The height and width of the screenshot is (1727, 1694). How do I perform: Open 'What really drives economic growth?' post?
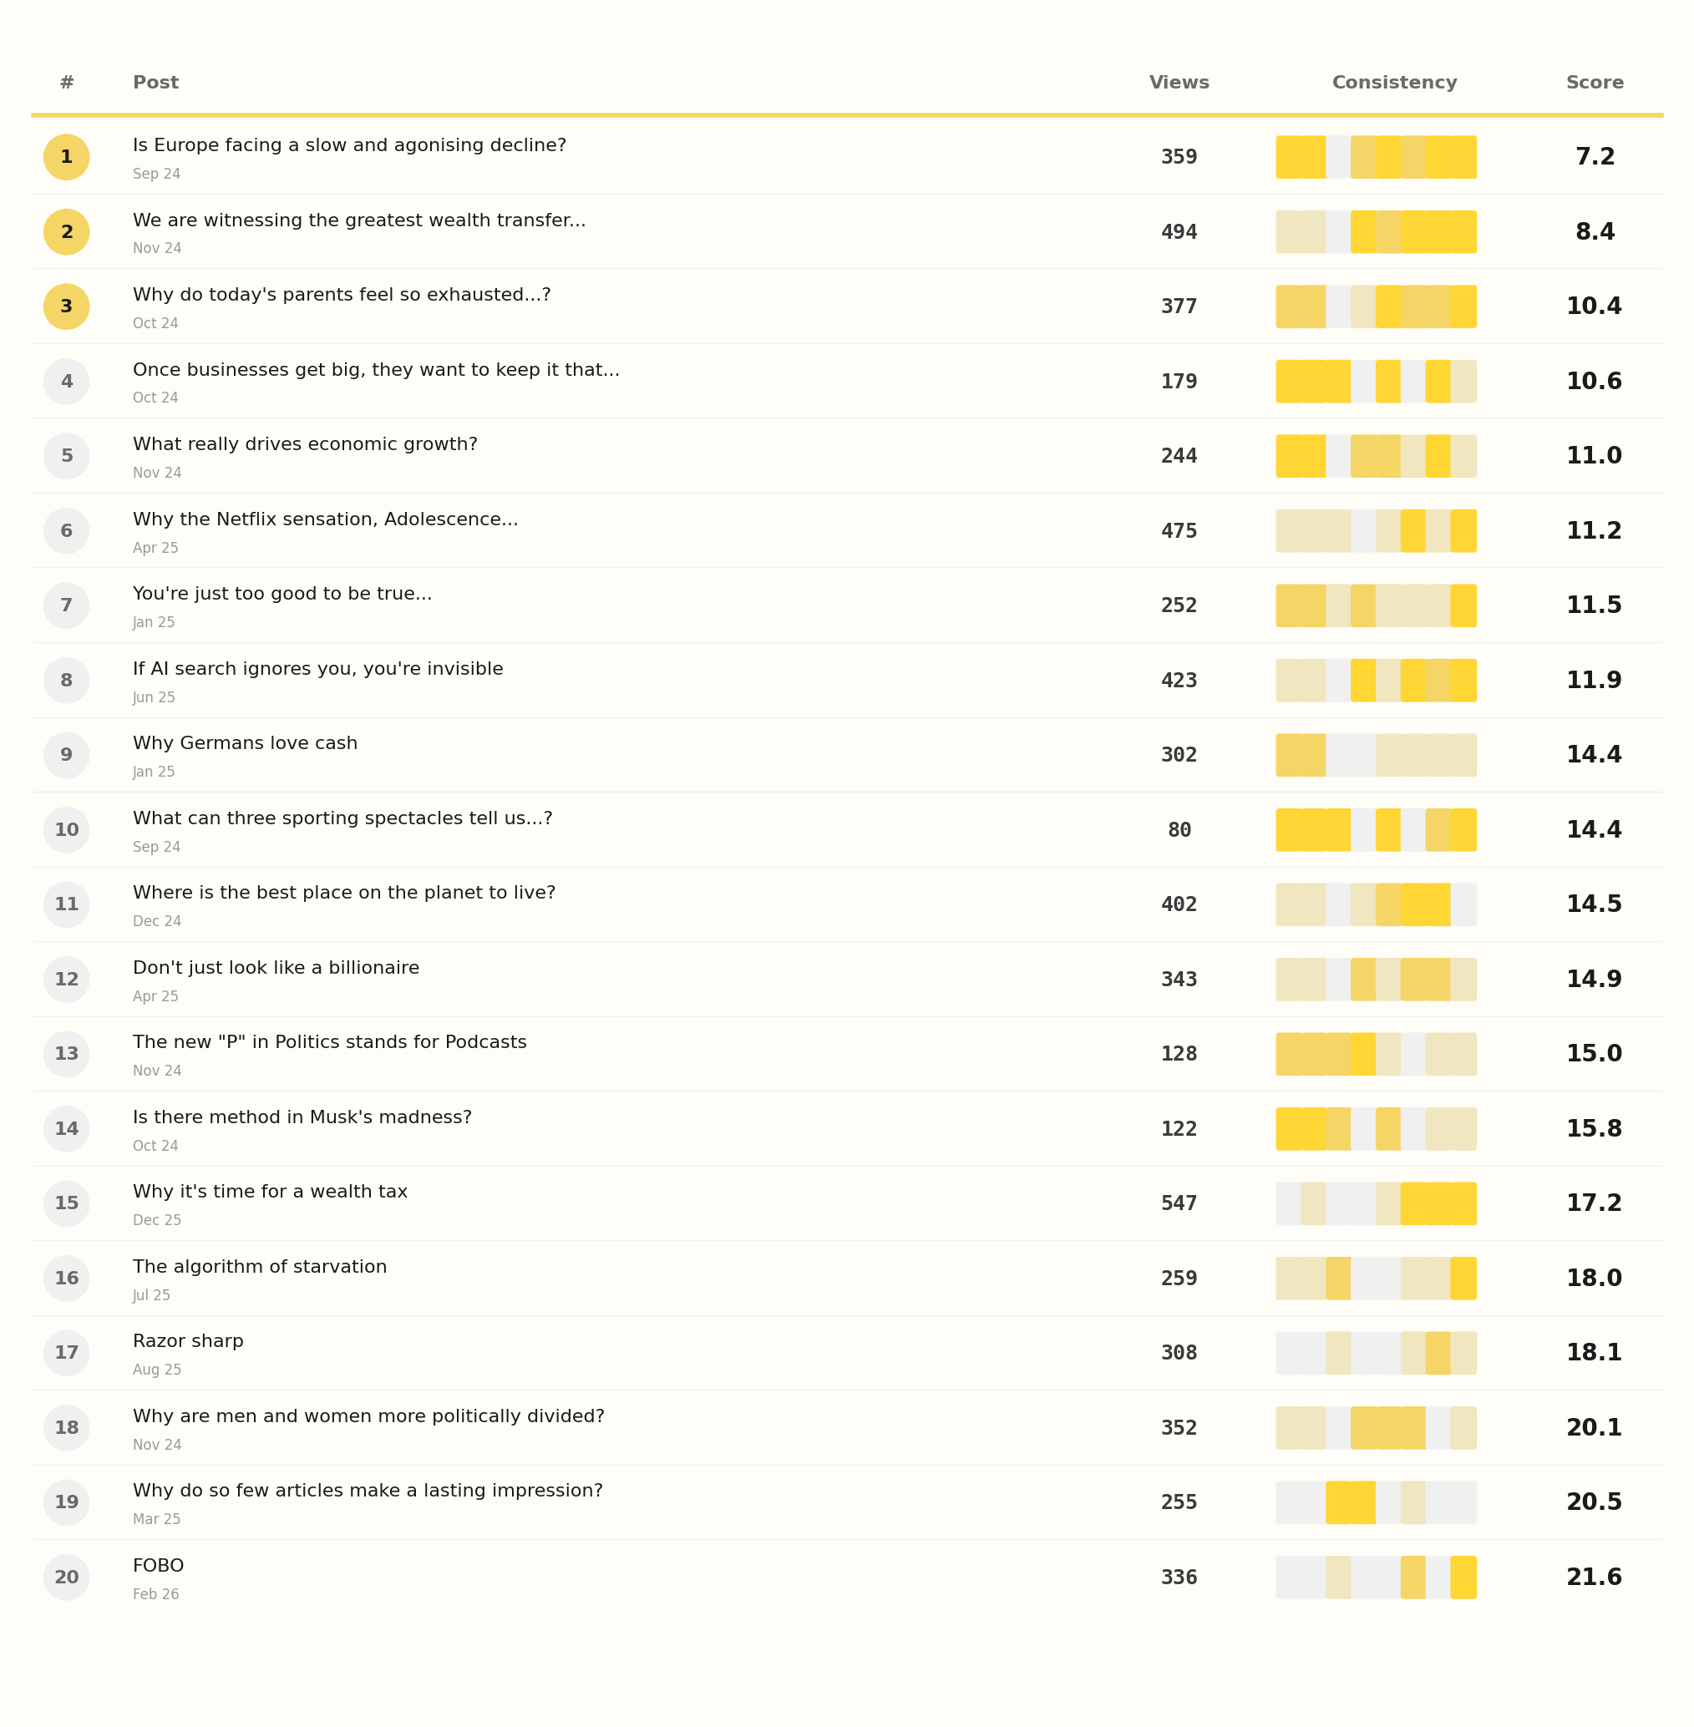[x=305, y=444]
